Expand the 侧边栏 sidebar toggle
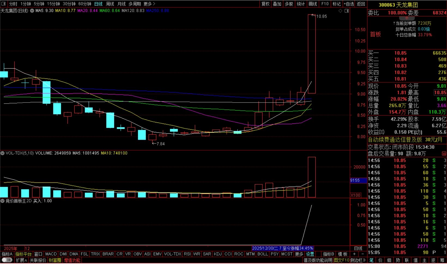The height and width of the screenshot is (264, 447). [x=358, y=260]
